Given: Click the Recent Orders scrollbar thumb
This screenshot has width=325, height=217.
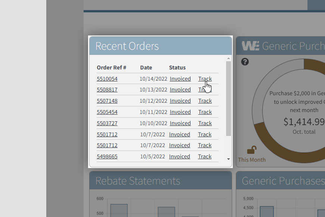Looking at the screenshot, I should (x=228, y=99).
